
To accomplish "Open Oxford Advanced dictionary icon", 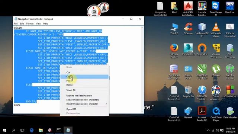I will 216,93.
